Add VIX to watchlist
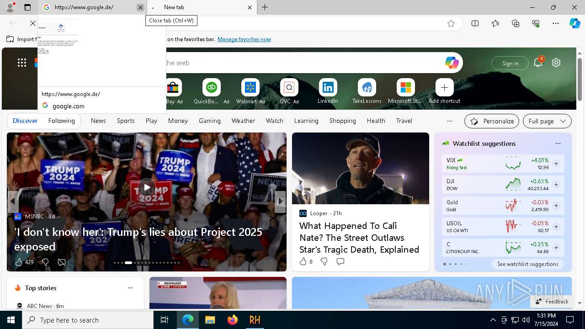This screenshot has width=585, height=329. tap(556, 164)
